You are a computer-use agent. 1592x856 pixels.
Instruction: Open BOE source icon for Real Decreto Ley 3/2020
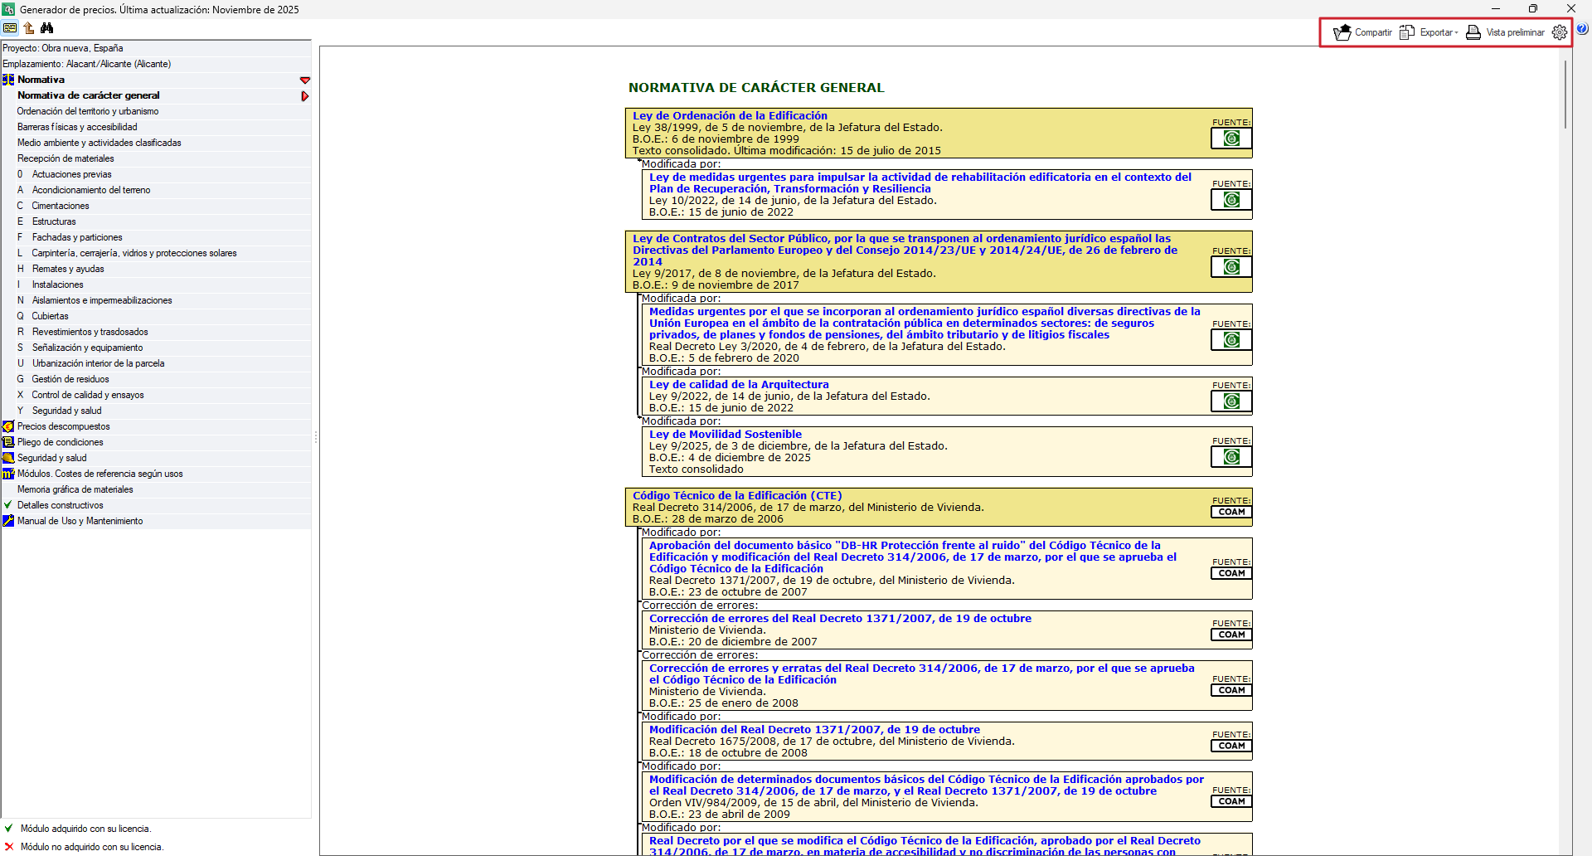click(x=1231, y=340)
